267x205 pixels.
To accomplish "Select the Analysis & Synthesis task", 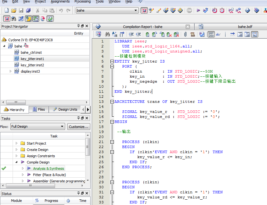I will [48, 169].
